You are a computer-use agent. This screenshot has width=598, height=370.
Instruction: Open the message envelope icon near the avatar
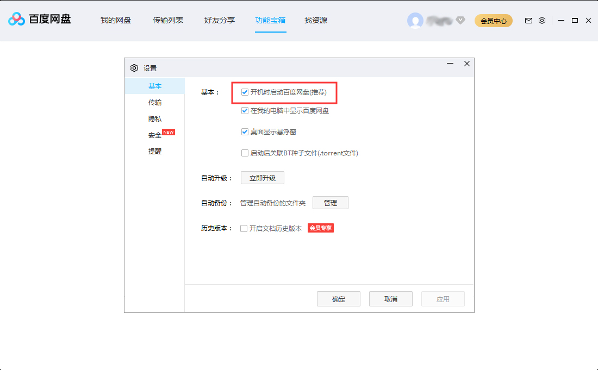528,20
